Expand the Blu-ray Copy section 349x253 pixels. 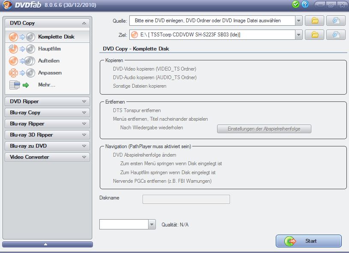pos(47,112)
